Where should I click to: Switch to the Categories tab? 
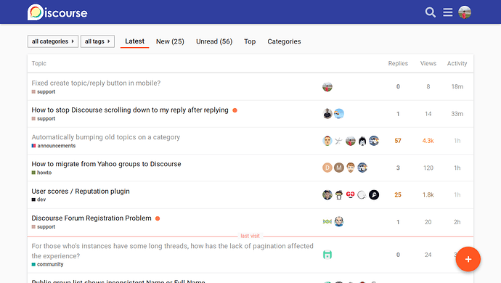(x=284, y=41)
